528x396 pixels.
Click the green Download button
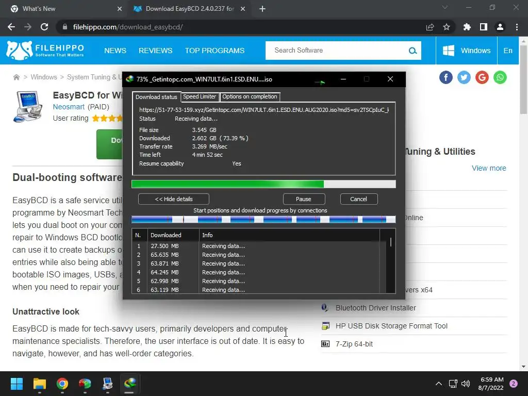tap(110, 144)
